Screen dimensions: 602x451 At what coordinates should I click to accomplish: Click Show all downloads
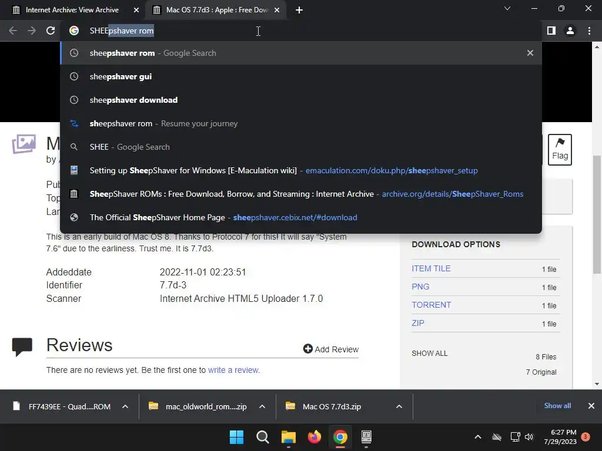tap(557, 406)
